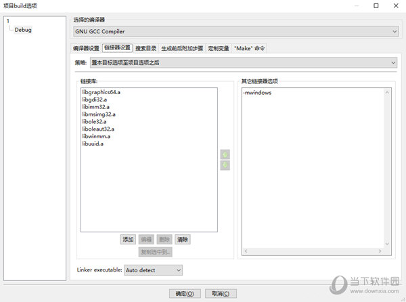Switch to 搜索目录 tab
The width and height of the screenshot is (406, 302).
pos(145,48)
